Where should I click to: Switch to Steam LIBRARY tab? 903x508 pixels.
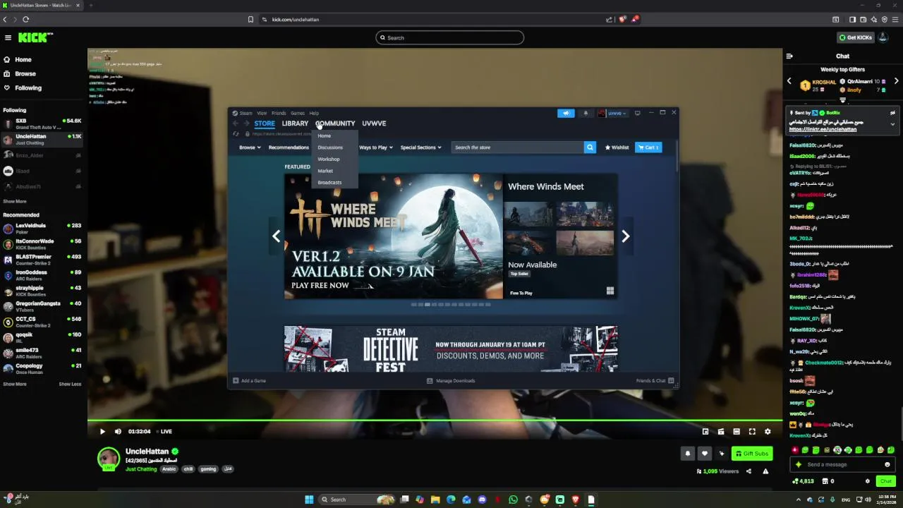click(295, 123)
